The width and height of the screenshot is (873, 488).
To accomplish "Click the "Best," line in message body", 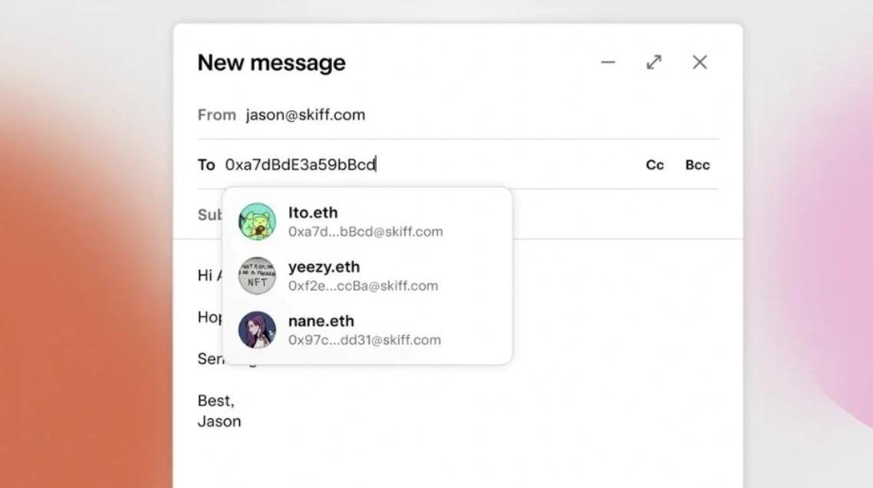I will coord(216,401).
